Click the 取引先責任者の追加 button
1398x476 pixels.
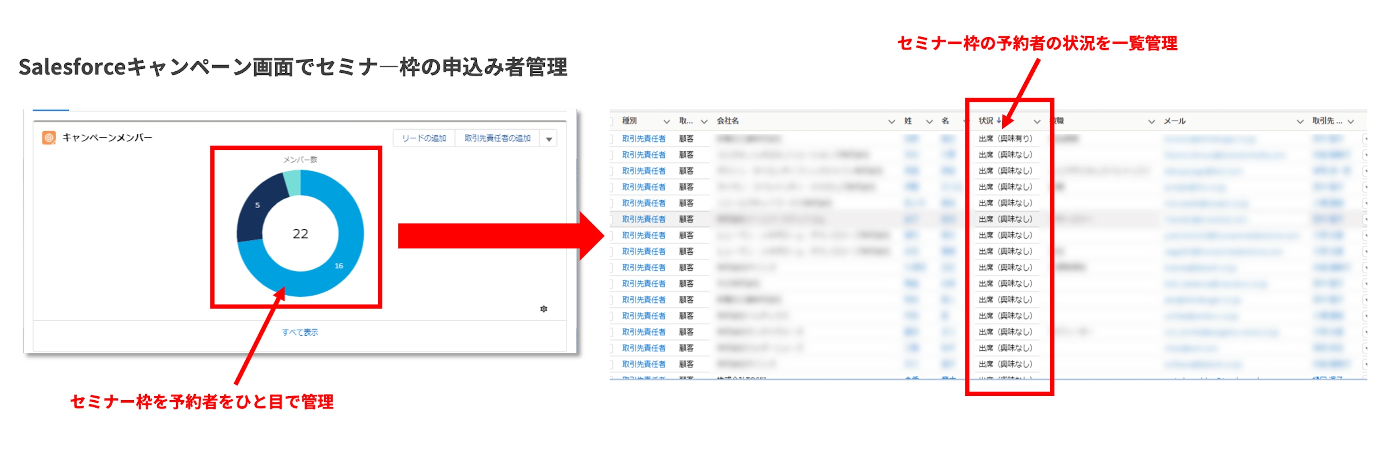point(497,139)
